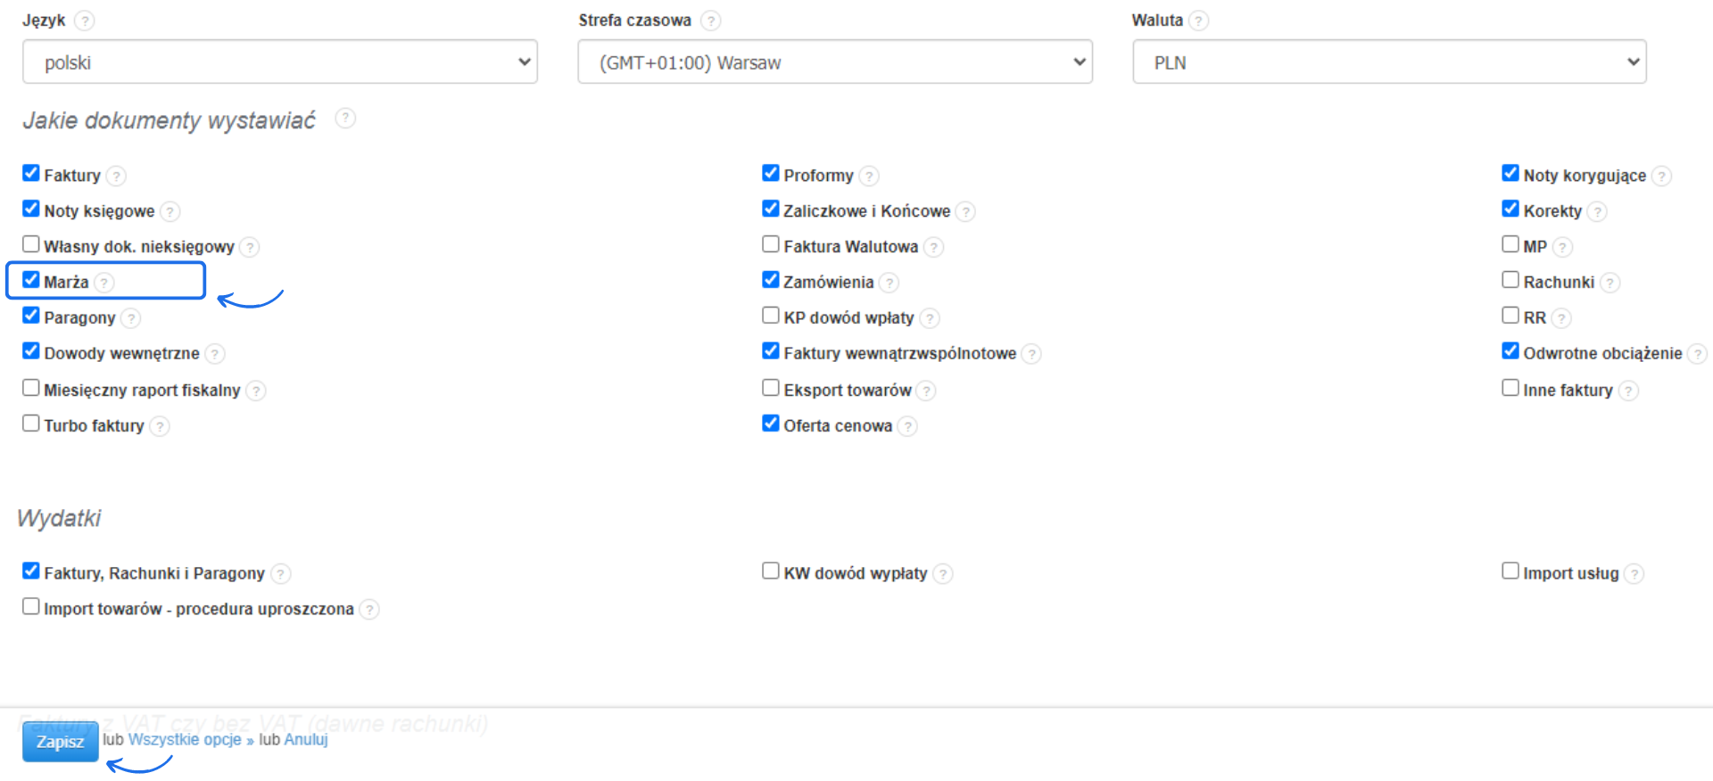This screenshot has height=781, width=1713.
Task: Click help icon next to Język
Action: (x=84, y=21)
